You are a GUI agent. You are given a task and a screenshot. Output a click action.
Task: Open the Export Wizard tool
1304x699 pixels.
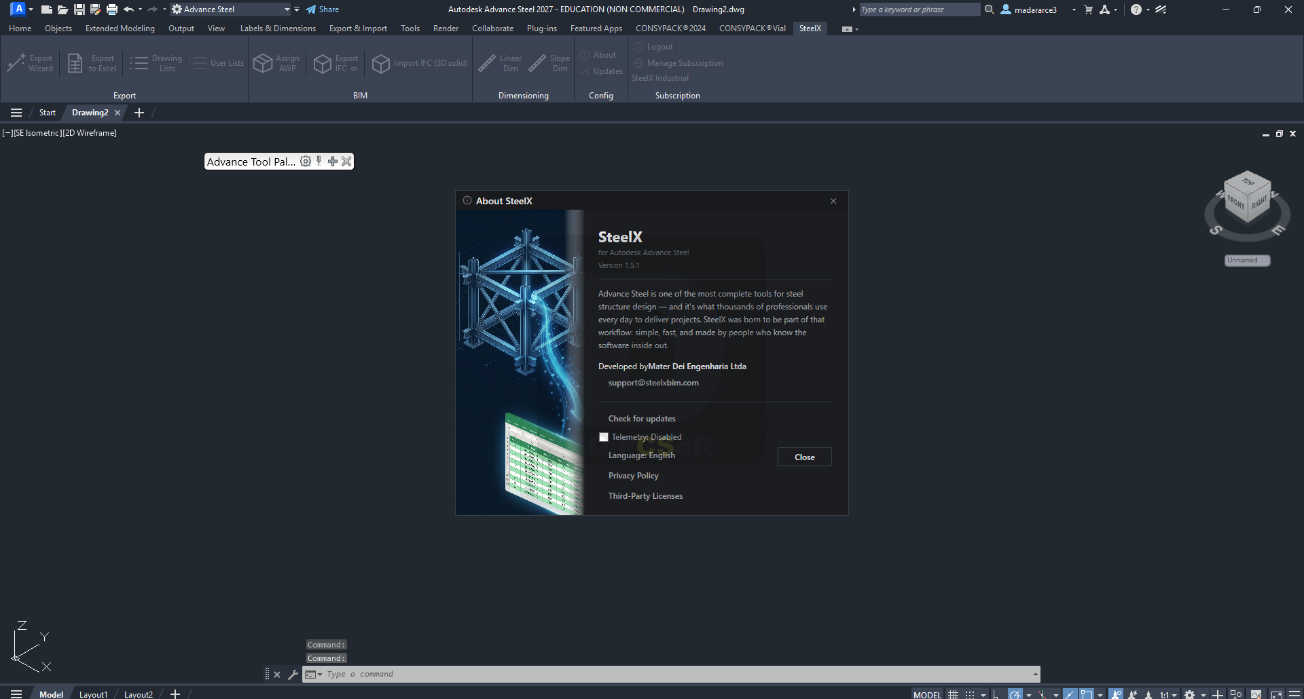click(30, 63)
